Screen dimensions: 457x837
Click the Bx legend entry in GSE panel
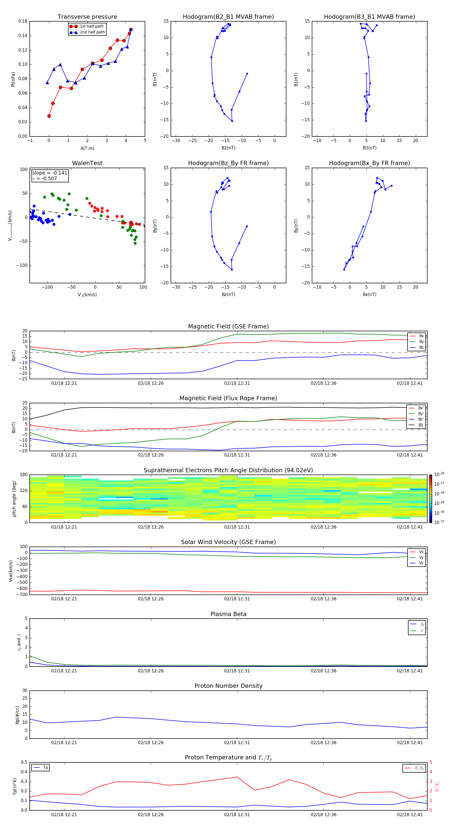[417, 336]
